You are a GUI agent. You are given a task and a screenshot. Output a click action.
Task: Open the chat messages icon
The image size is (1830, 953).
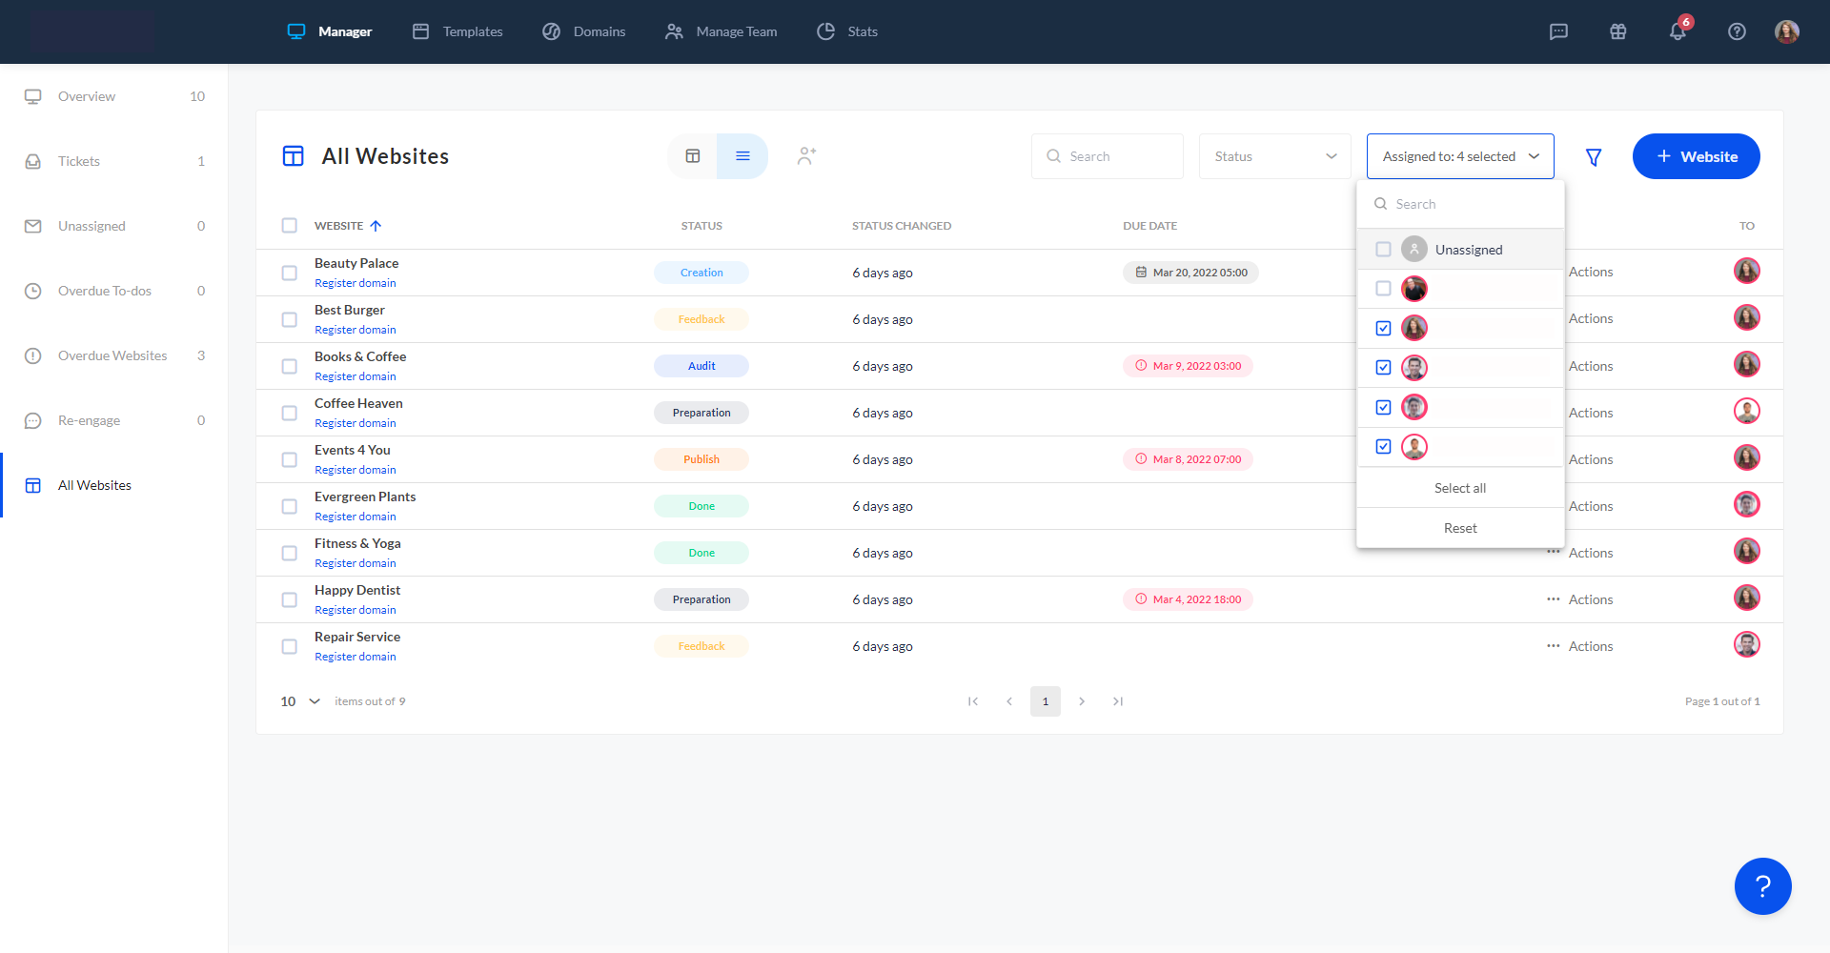click(1558, 31)
